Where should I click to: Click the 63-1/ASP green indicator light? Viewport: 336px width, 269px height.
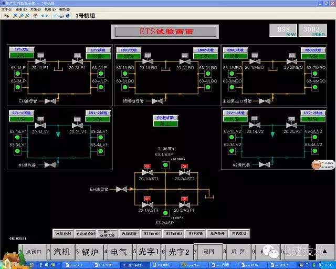[166, 165]
